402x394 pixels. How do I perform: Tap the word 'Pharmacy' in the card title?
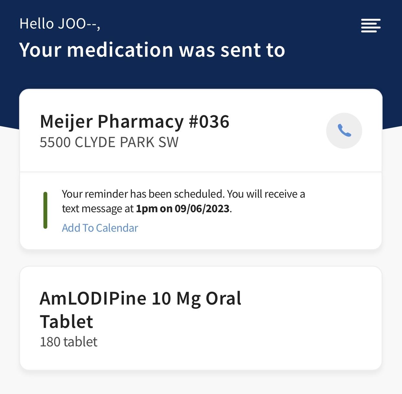pyautogui.click(x=141, y=122)
